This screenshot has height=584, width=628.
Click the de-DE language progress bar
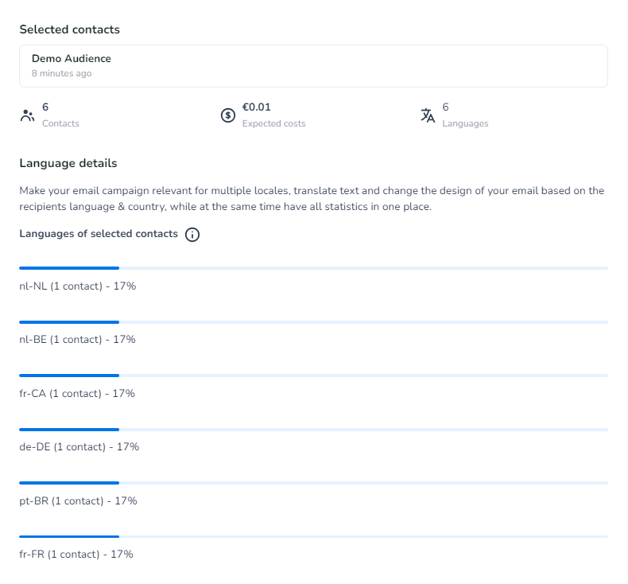313,430
